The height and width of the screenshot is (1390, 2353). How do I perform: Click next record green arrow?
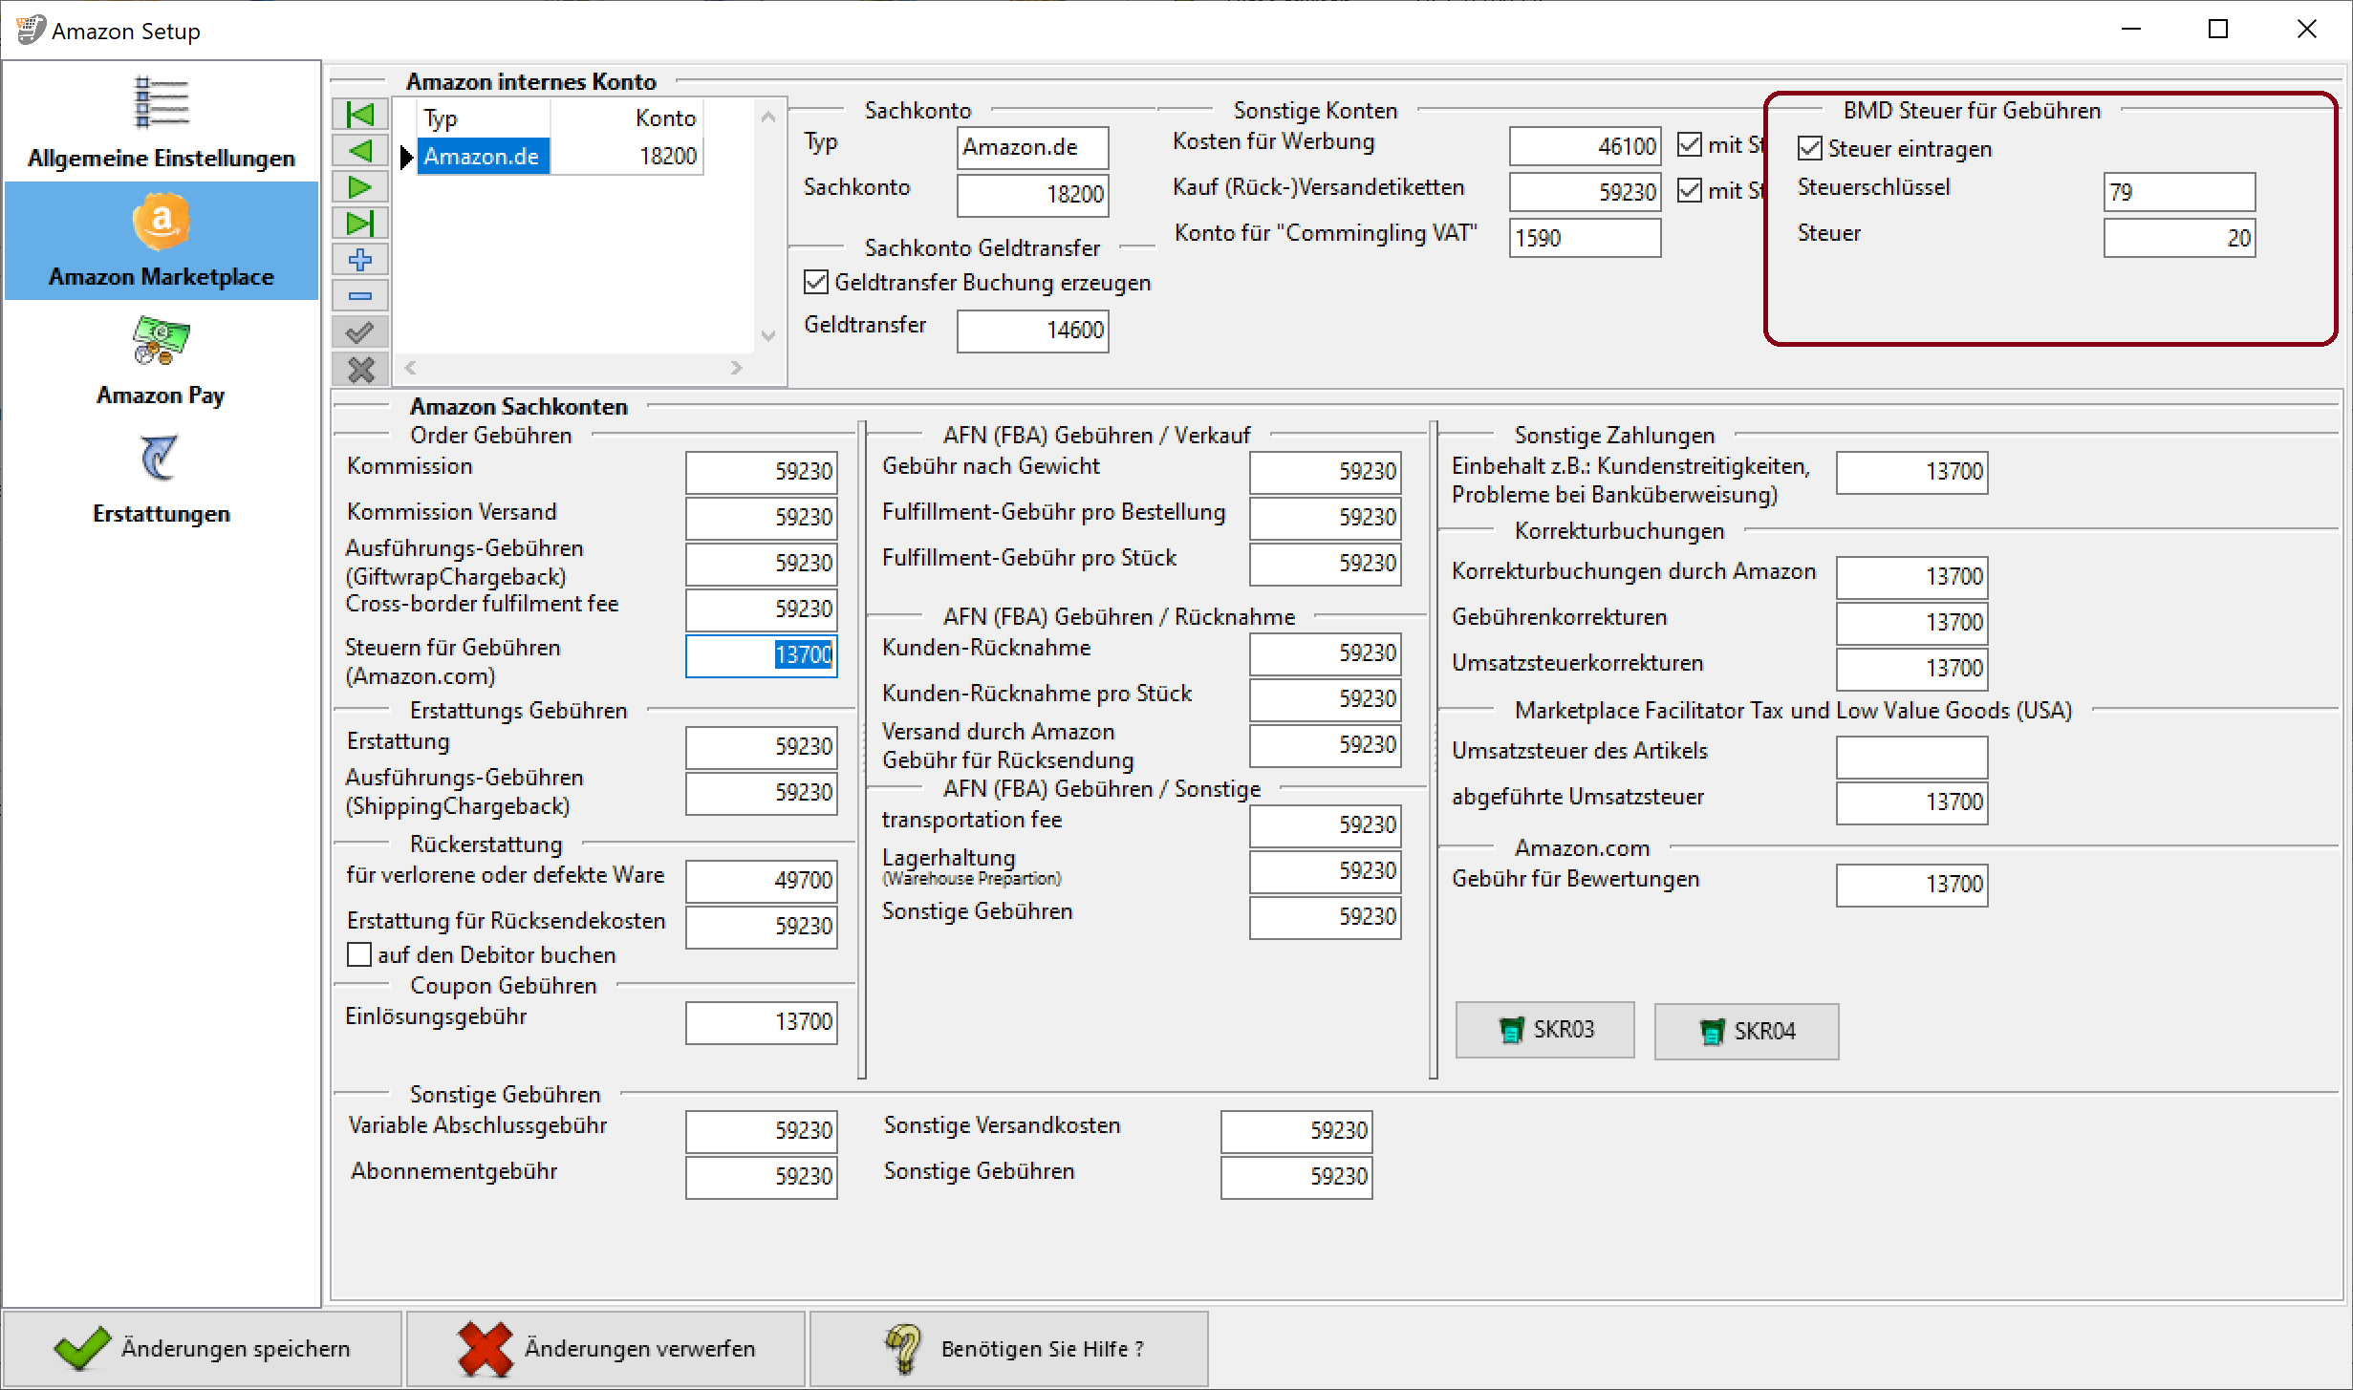click(360, 187)
